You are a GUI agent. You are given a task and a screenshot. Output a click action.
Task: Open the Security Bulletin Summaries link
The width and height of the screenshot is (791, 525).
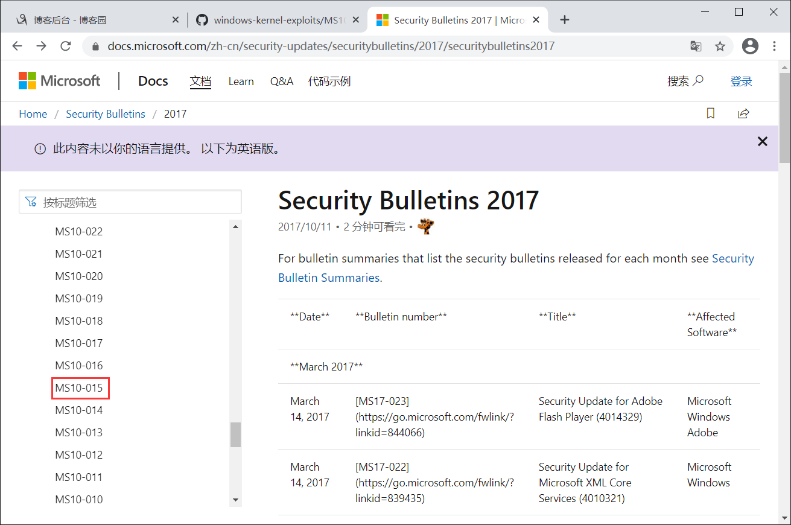click(516, 268)
